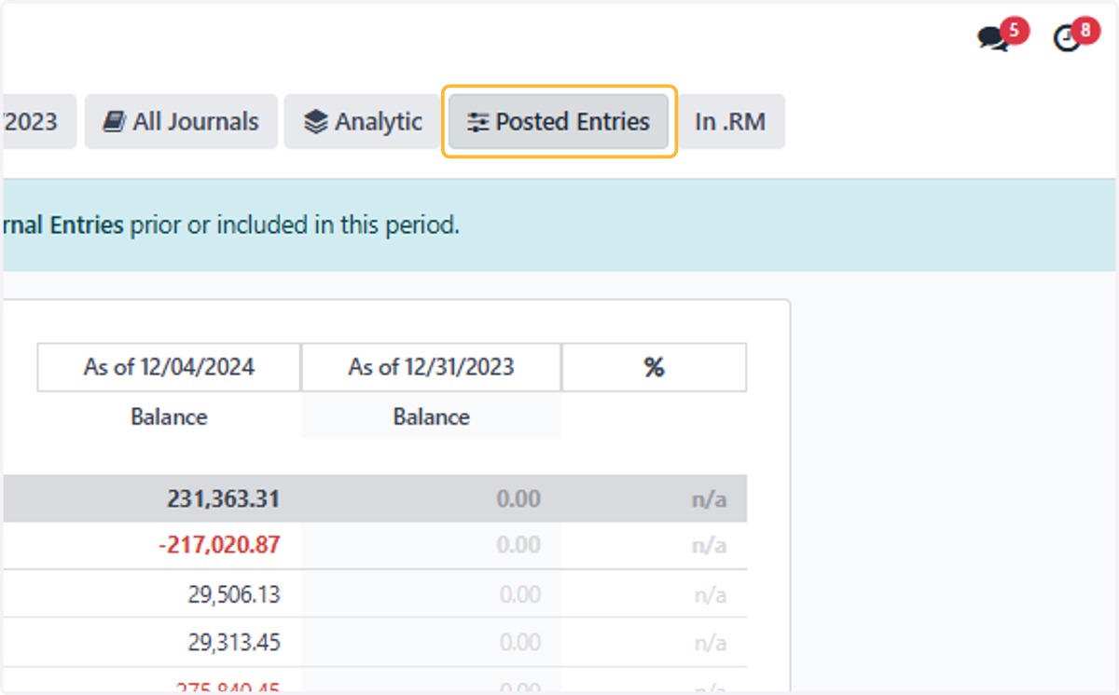Open the Posted Entries filter dropdown

pyautogui.click(x=559, y=121)
